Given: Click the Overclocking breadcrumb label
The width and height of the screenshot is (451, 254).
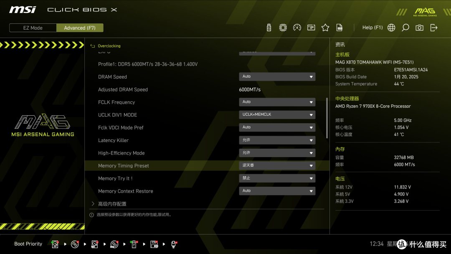Looking at the screenshot, I should click(x=109, y=46).
